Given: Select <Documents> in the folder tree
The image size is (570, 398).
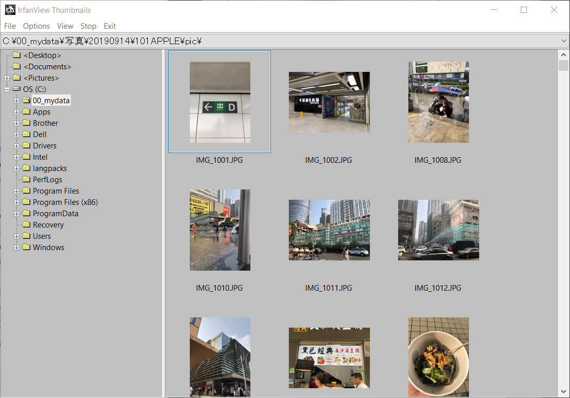Looking at the screenshot, I should point(47,67).
